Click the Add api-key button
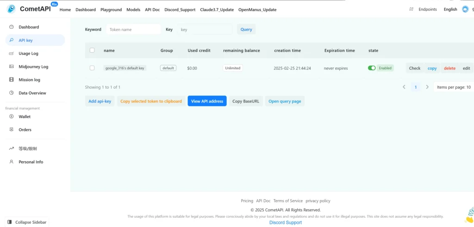The image size is (474, 227). (100, 101)
